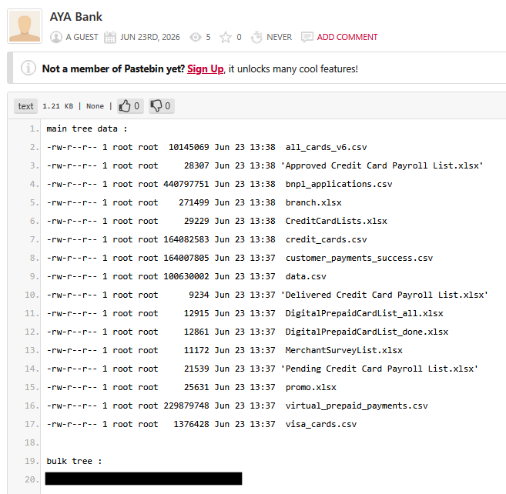Click the NEVER expiration label
Image resolution: width=506 pixels, height=494 pixels.
[279, 37]
